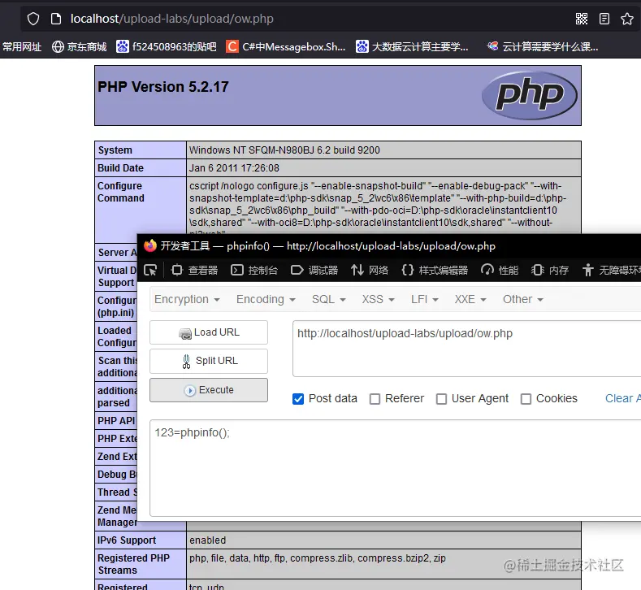641x590 pixels.
Task: Click the 'Build Date' row label
Action: [x=120, y=168]
